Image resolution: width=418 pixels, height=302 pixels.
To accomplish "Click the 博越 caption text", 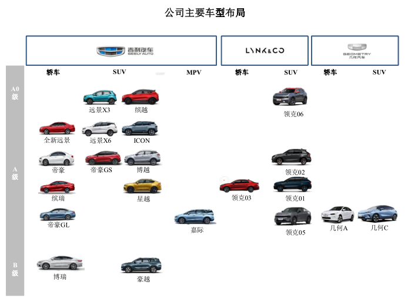I will coord(143,170).
